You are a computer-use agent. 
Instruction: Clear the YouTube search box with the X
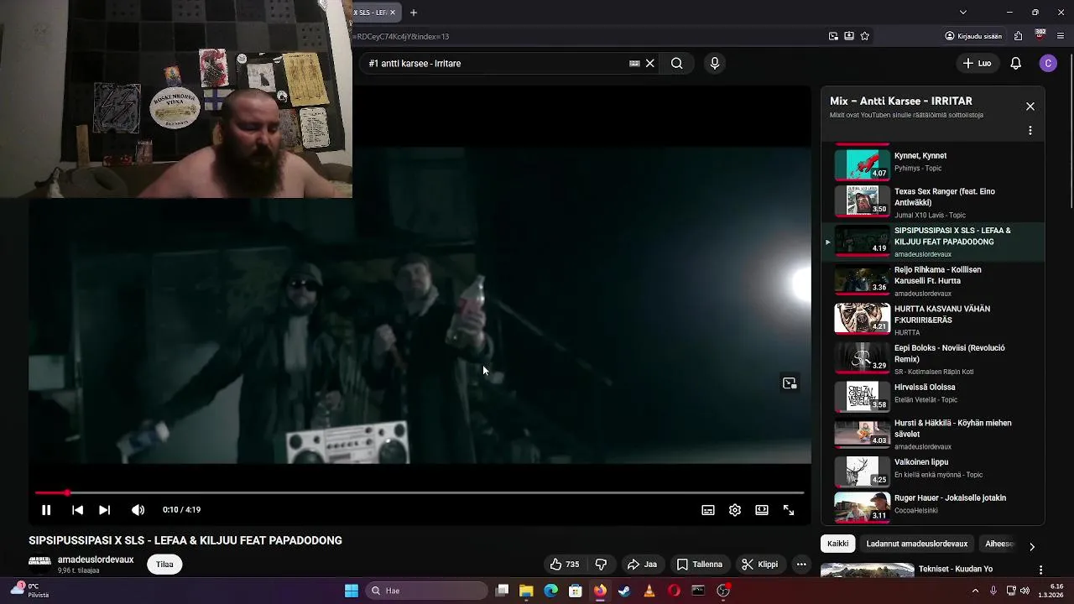[x=650, y=63]
